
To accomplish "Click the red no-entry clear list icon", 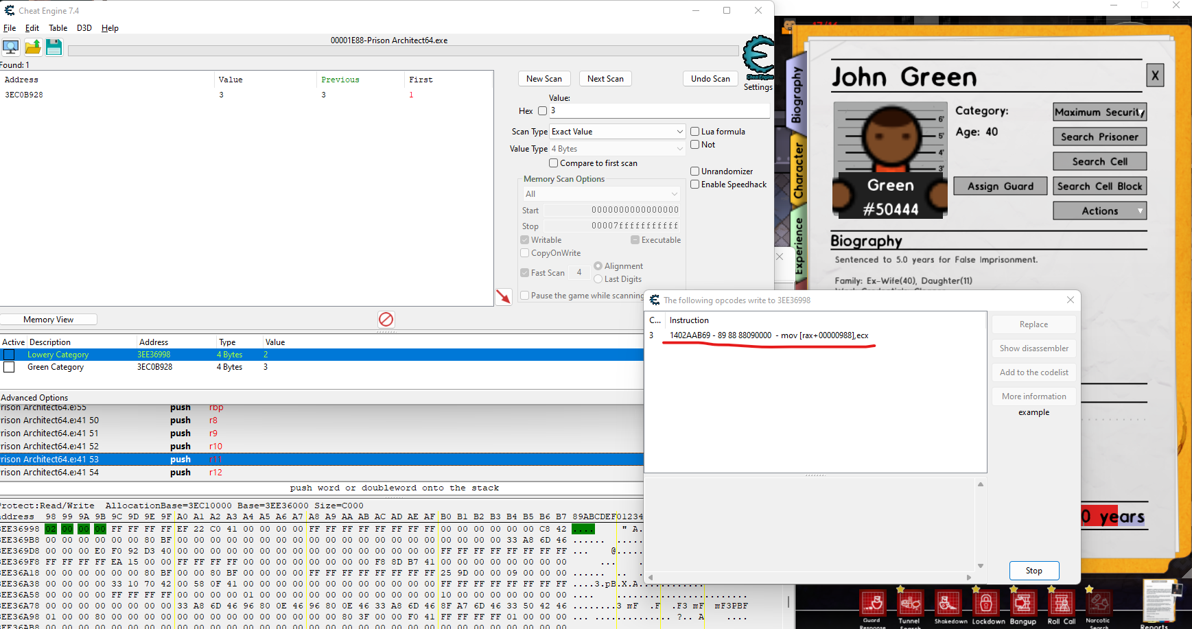I will 386,319.
